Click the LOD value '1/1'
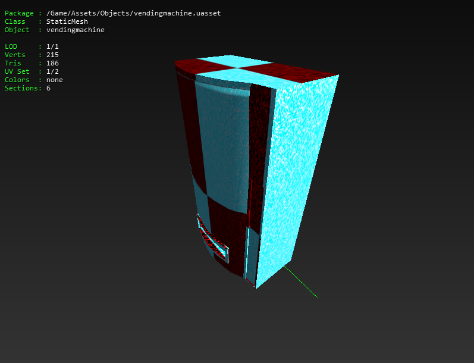This screenshot has height=363, width=474. pyautogui.click(x=52, y=46)
